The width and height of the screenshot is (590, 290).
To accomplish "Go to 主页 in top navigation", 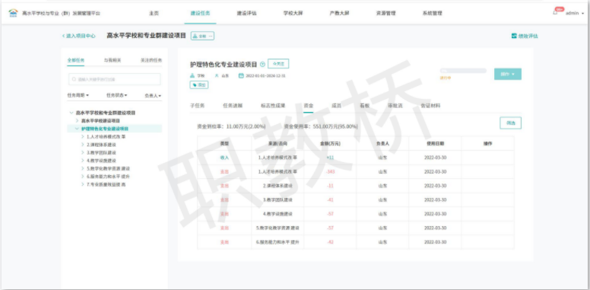I will point(154,13).
